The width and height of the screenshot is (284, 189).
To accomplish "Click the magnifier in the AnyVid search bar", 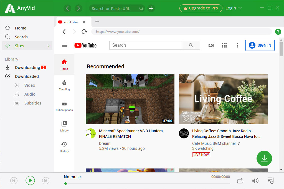I will click(x=141, y=8).
